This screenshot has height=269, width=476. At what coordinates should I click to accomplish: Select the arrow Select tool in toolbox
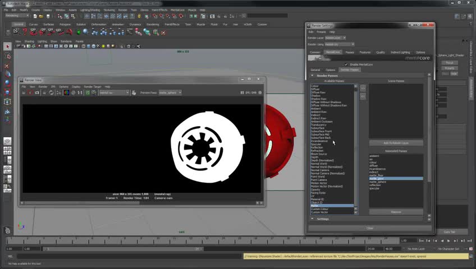[8, 47]
